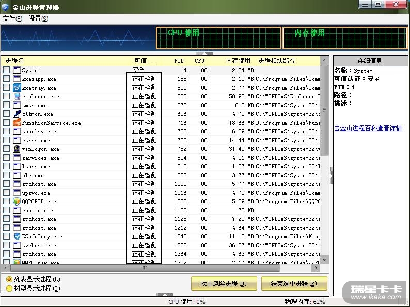This screenshot has width=410, height=307.
Task: Collapse the bottom bar via lower splitter arrow
Action: (164, 295)
